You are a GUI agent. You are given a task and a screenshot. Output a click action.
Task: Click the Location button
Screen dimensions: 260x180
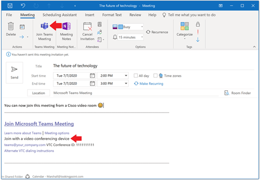pyautogui.click(x=39, y=93)
